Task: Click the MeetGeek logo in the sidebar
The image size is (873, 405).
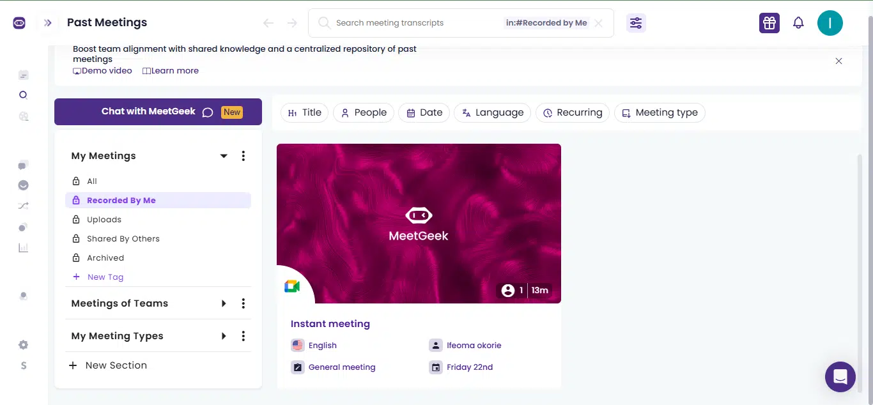Action: pos(19,23)
